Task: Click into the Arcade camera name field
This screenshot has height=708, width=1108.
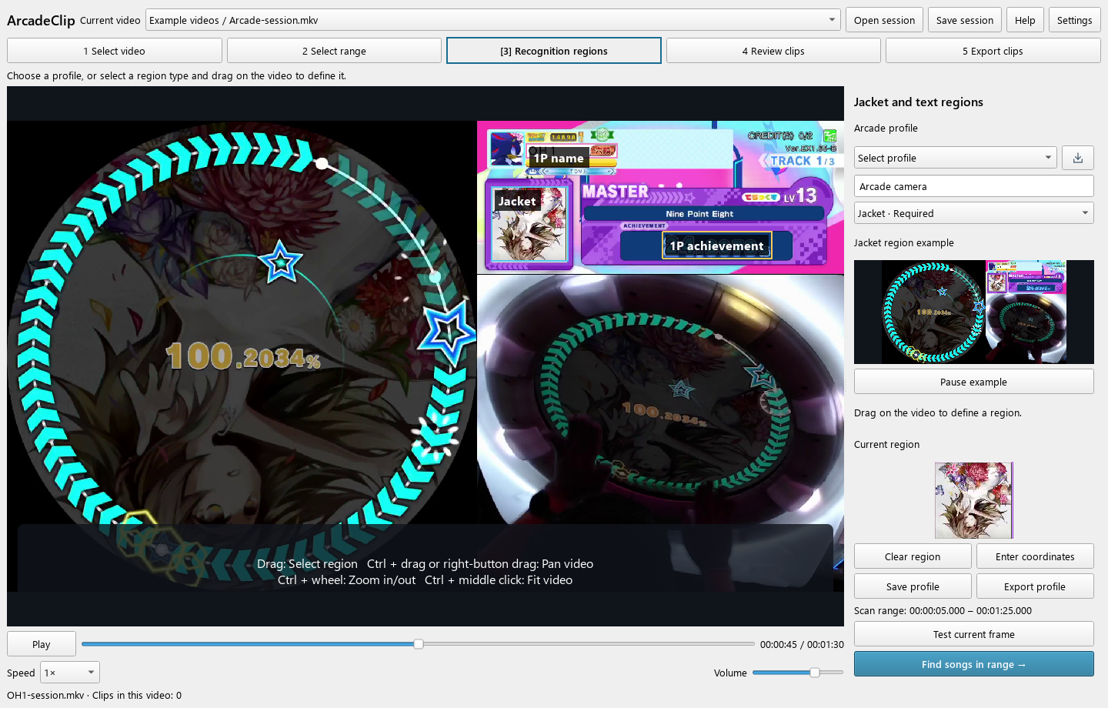Action: tap(973, 186)
